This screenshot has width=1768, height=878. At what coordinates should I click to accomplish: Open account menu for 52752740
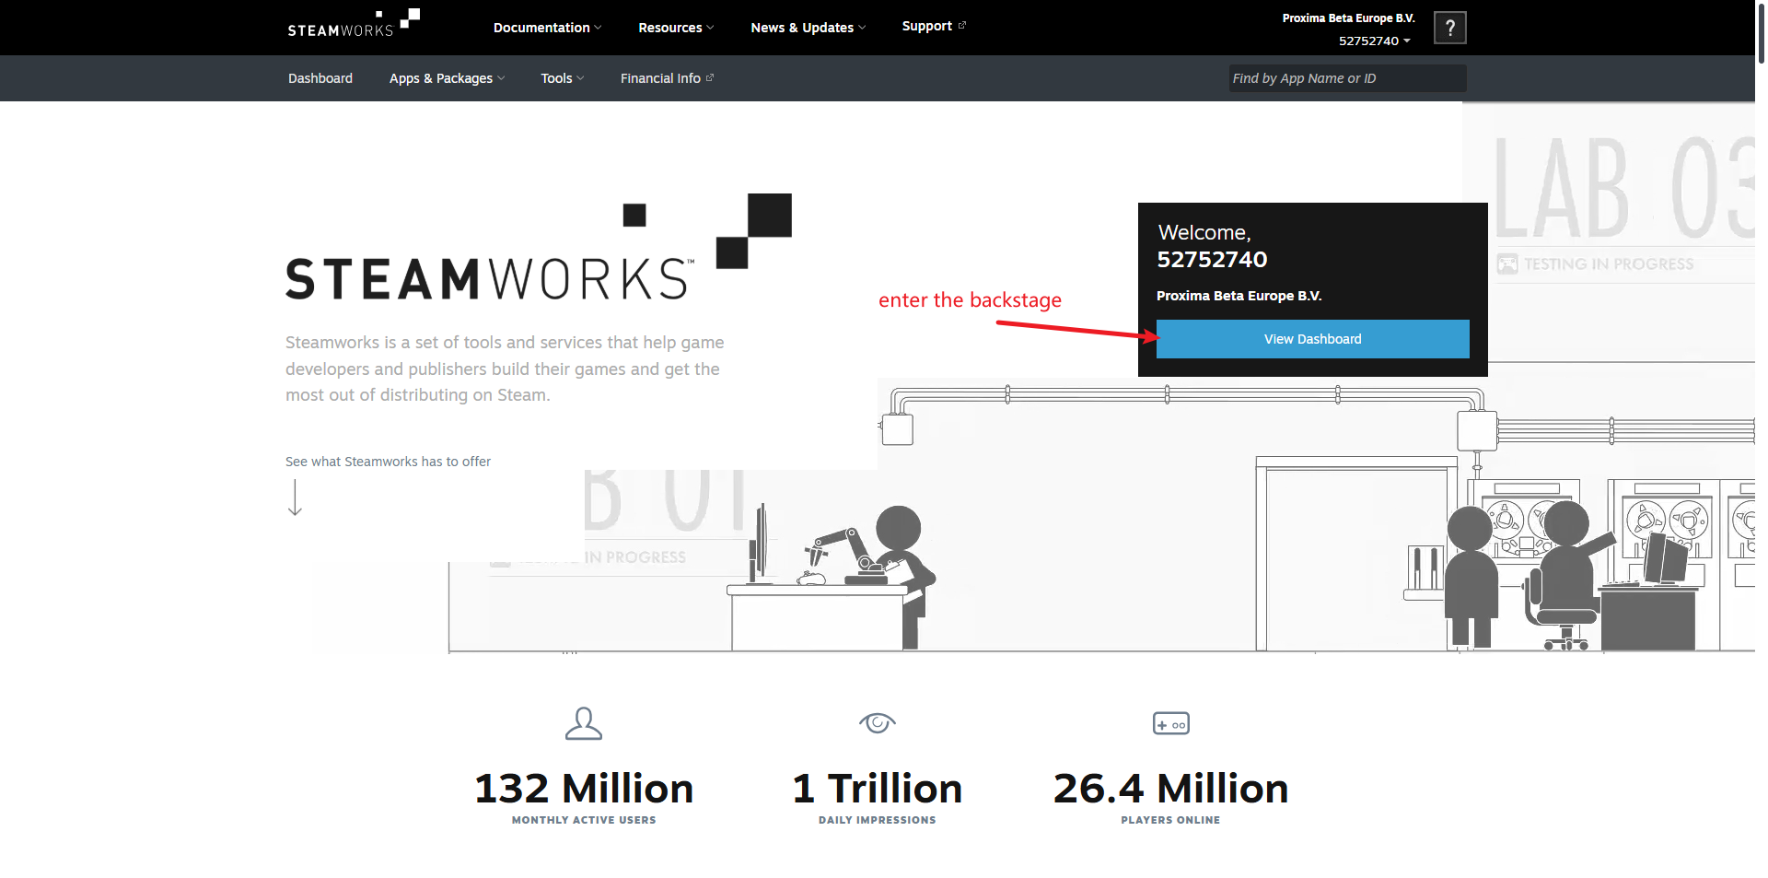point(1374,41)
